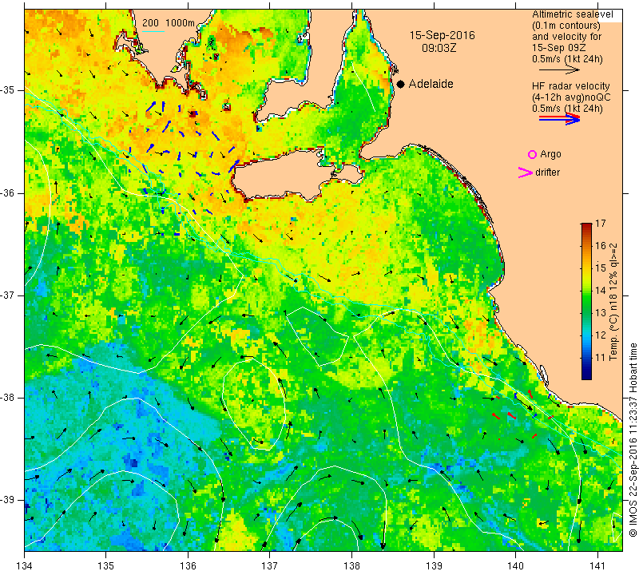Click the black Adelaide city marker dot
Screen dimensions: 639x575
[x=401, y=84]
